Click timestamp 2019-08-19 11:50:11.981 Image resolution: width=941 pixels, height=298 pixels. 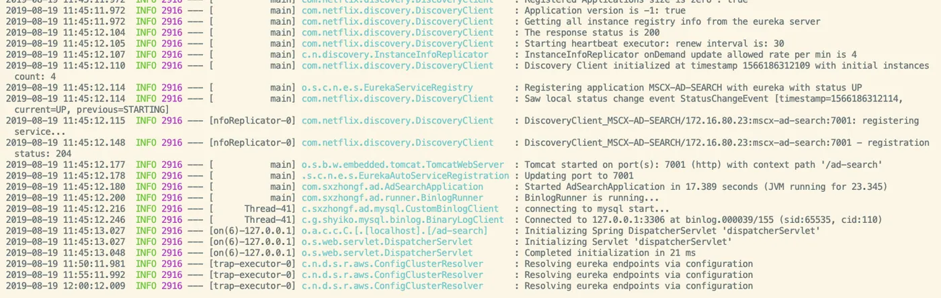point(65,264)
